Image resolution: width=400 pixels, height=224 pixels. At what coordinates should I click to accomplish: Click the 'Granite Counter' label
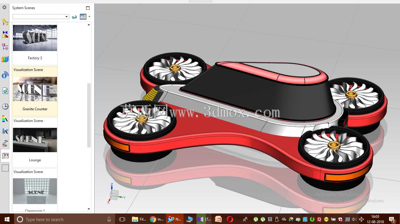click(35, 109)
